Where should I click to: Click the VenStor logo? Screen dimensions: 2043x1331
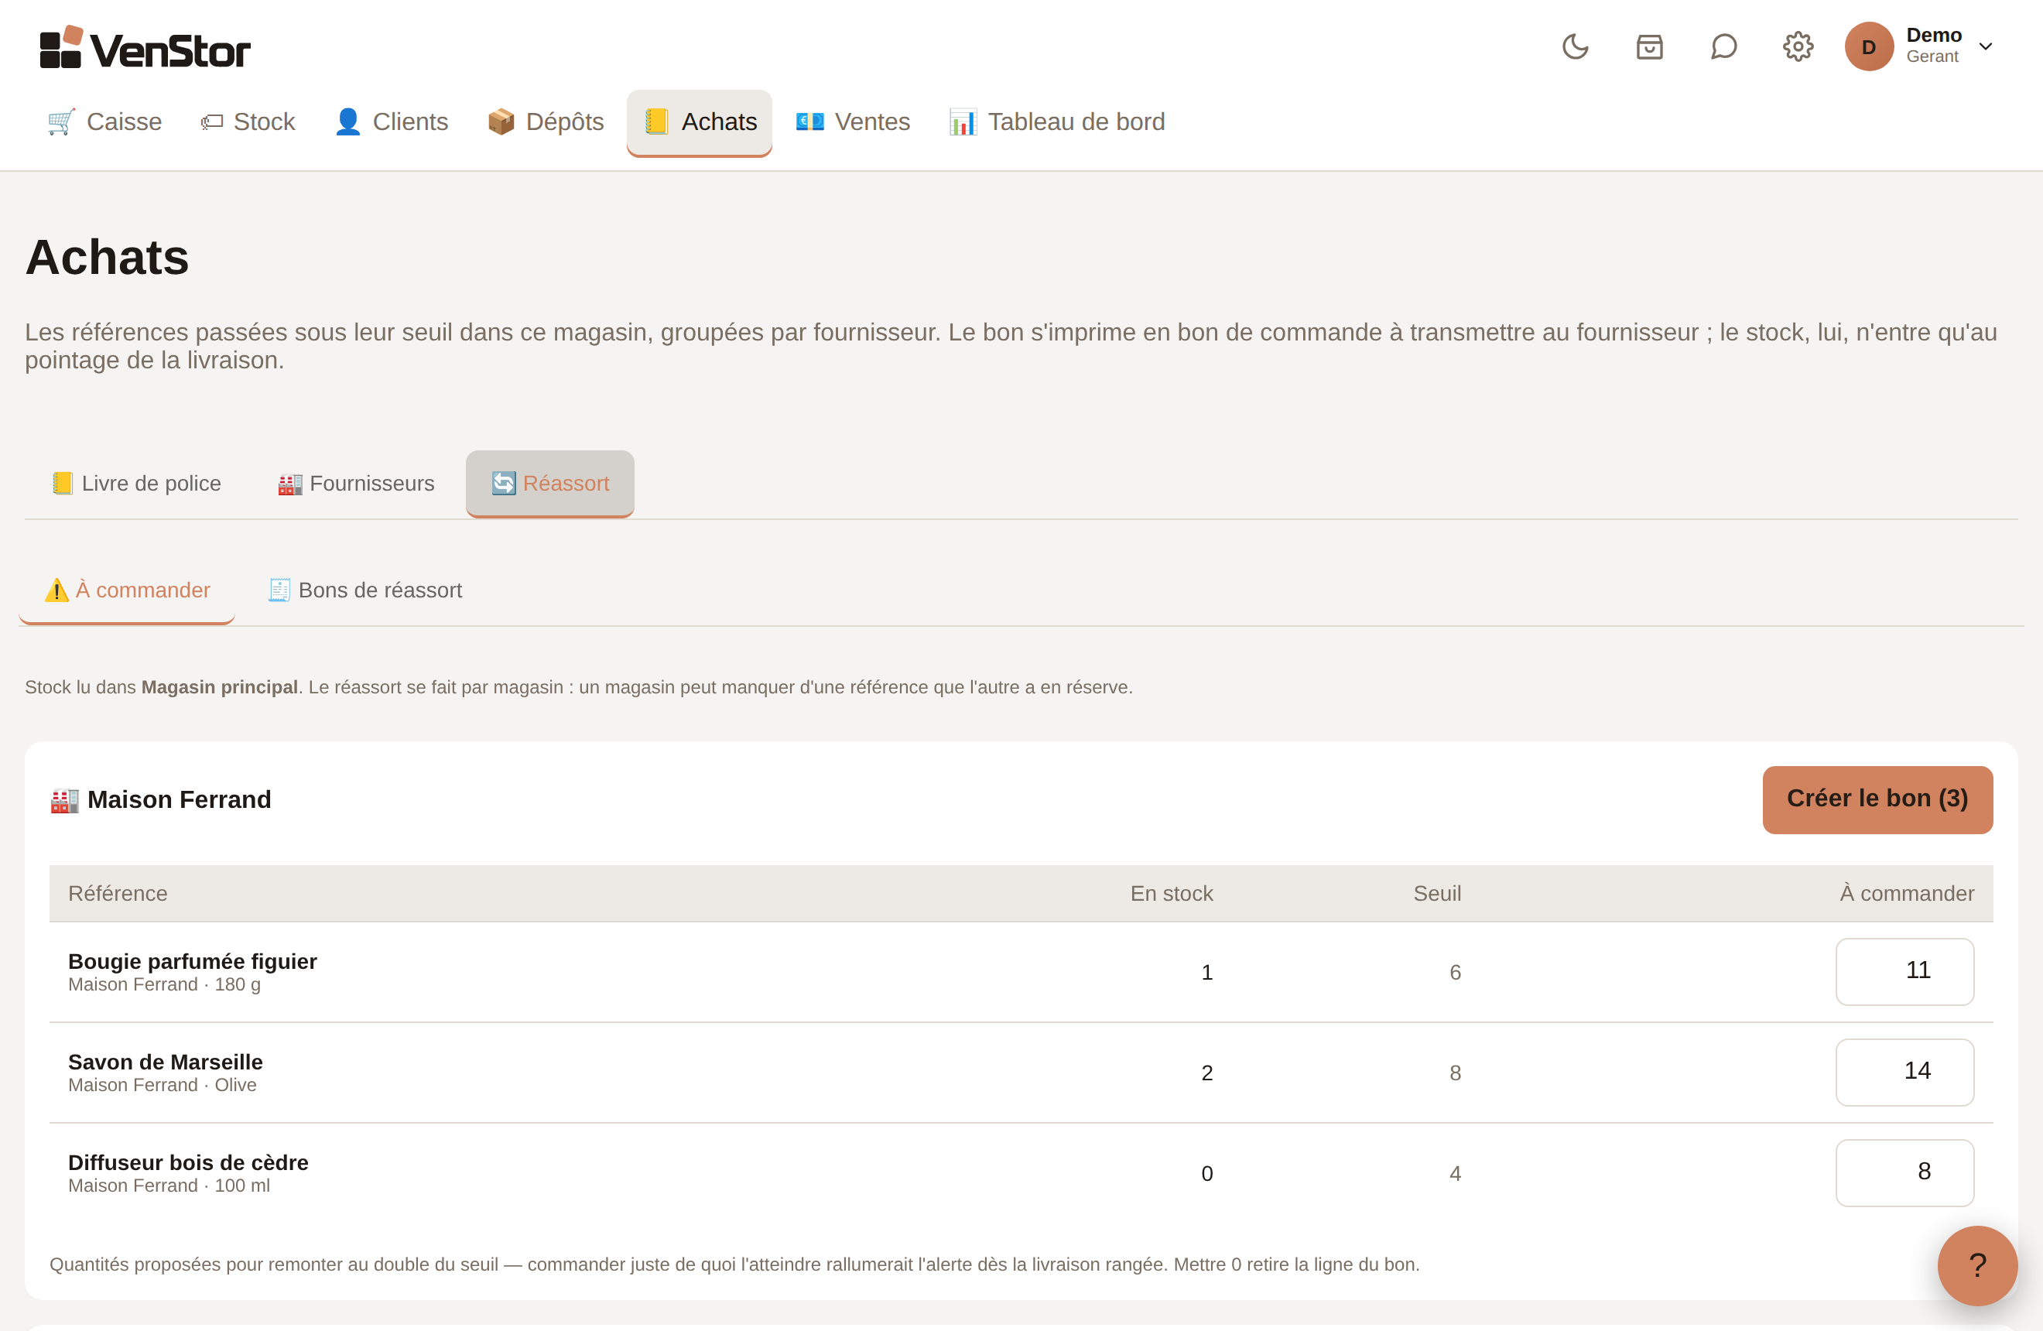click(x=145, y=47)
